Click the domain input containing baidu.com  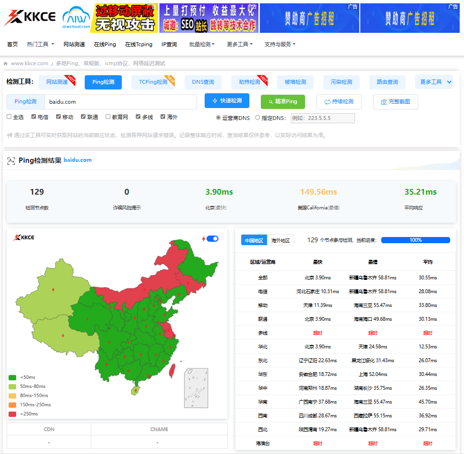coord(120,102)
